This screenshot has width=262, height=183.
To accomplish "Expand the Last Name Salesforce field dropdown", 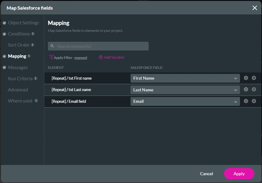I will [185, 90].
